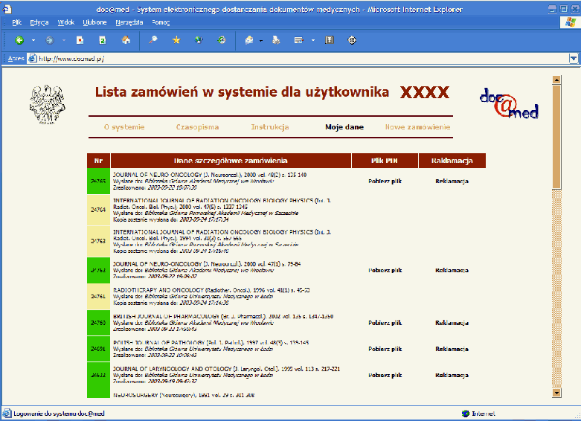
Task: Click the Refresh page toolbar icon
Action: pos(103,40)
